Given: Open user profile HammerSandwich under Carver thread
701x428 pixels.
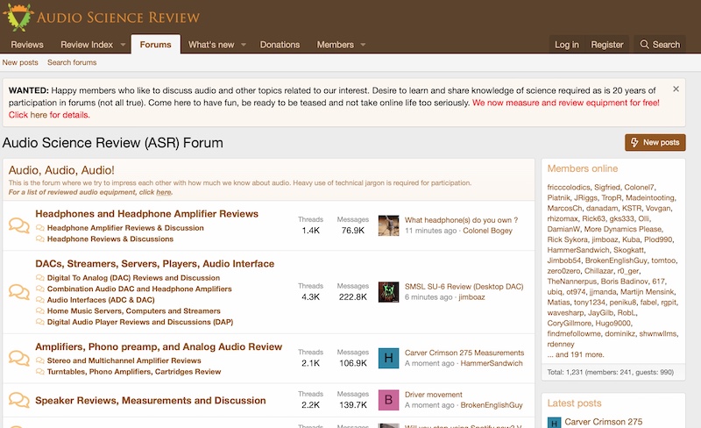Looking at the screenshot, I should click(x=492, y=363).
